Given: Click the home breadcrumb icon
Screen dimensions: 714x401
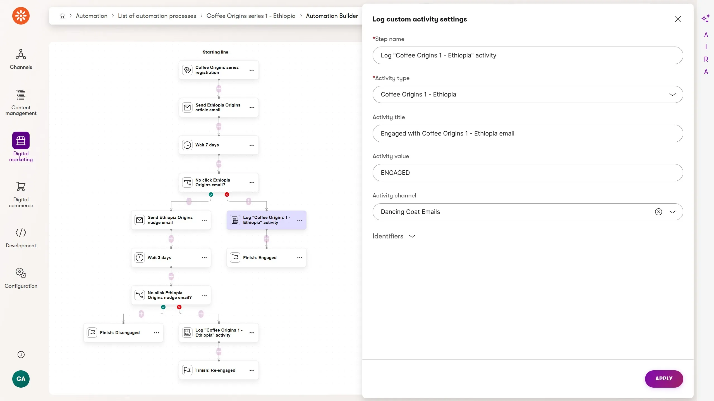Looking at the screenshot, I should [63, 16].
